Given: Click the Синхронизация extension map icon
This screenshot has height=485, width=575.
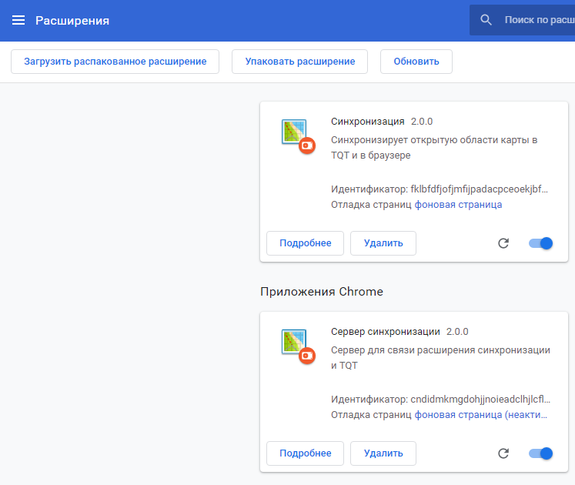Looking at the screenshot, I should click(x=294, y=132).
